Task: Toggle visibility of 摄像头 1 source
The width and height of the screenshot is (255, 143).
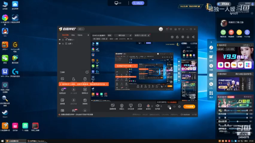Action: coord(60,39)
